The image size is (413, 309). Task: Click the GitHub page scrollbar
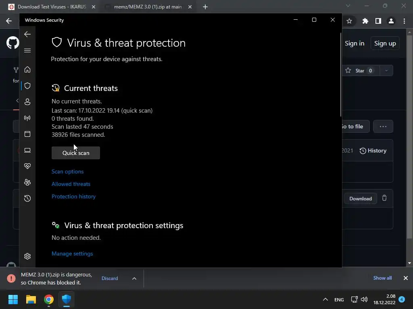(409, 137)
